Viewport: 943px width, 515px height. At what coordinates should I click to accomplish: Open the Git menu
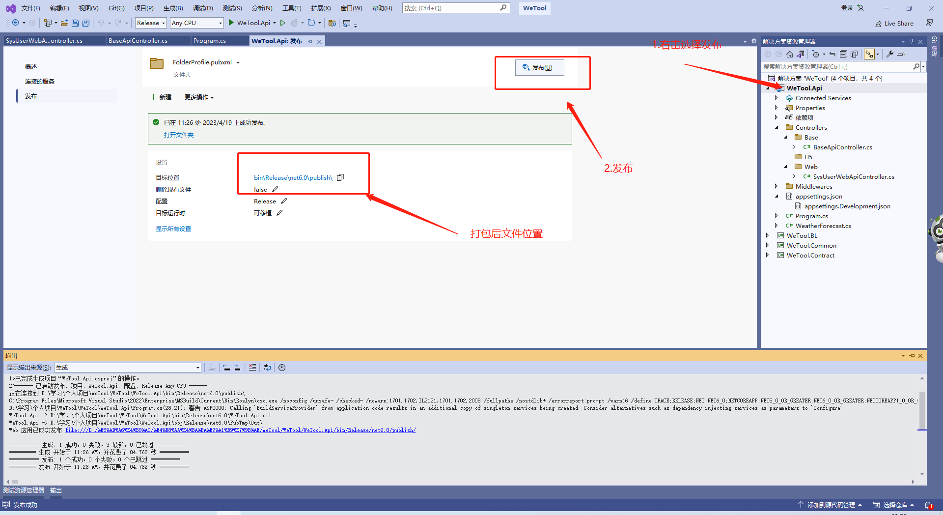coord(116,8)
